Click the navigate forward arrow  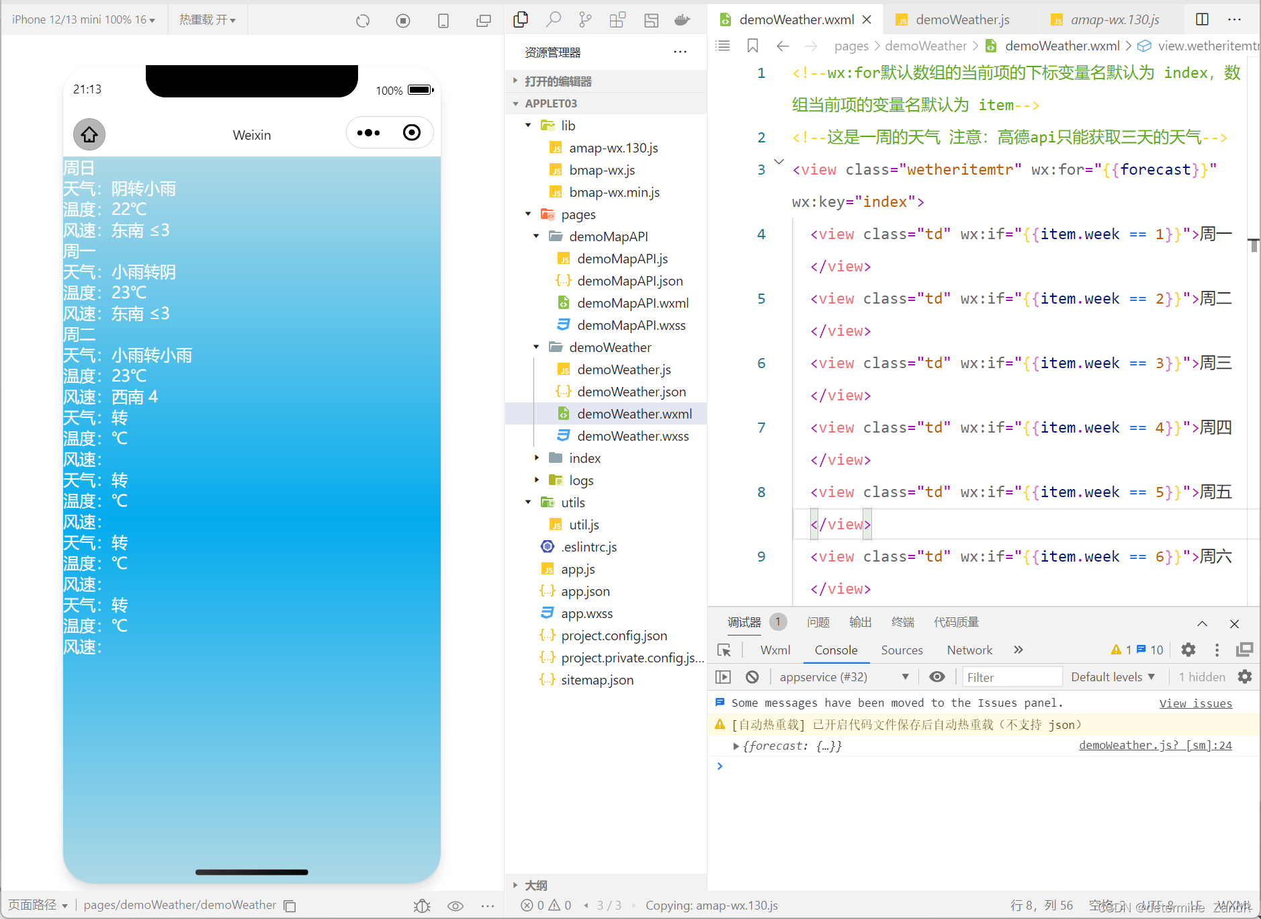(x=812, y=46)
